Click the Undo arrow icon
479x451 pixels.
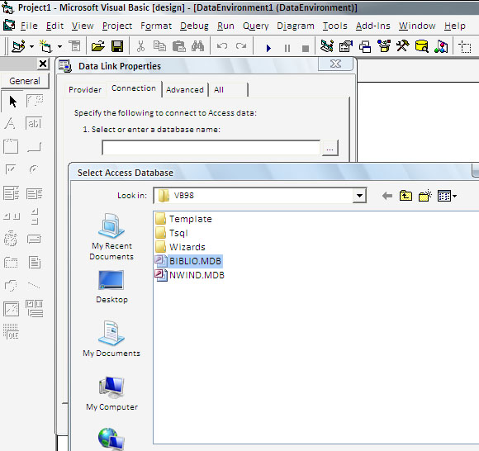click(222, 46)
